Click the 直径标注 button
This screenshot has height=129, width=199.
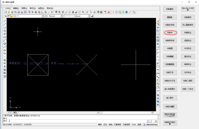click(x=188, y=57)
